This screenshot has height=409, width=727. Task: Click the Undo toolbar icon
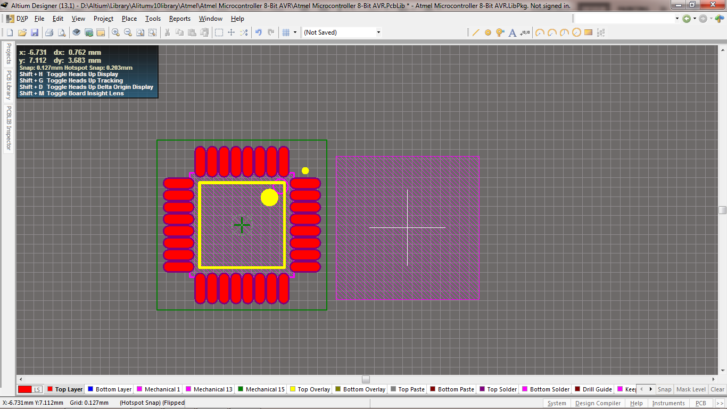coord(258,32)
